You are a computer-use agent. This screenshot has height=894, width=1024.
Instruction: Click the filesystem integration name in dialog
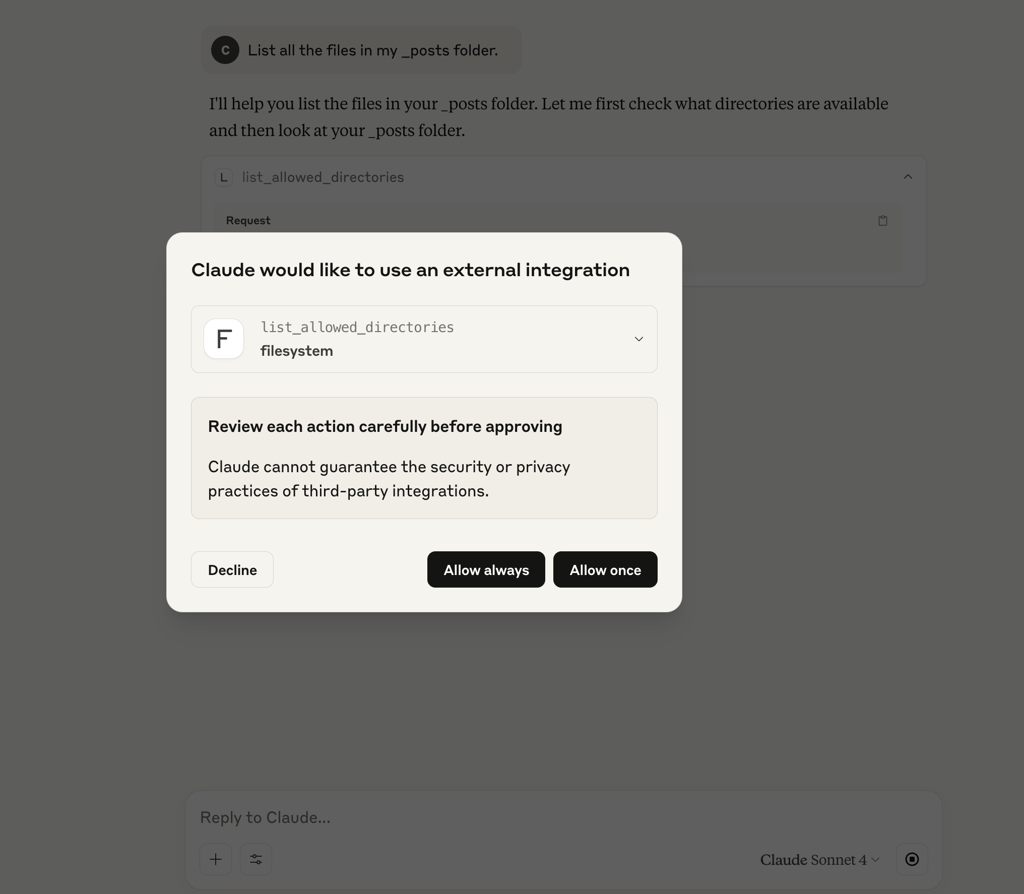tap(296, 351)
